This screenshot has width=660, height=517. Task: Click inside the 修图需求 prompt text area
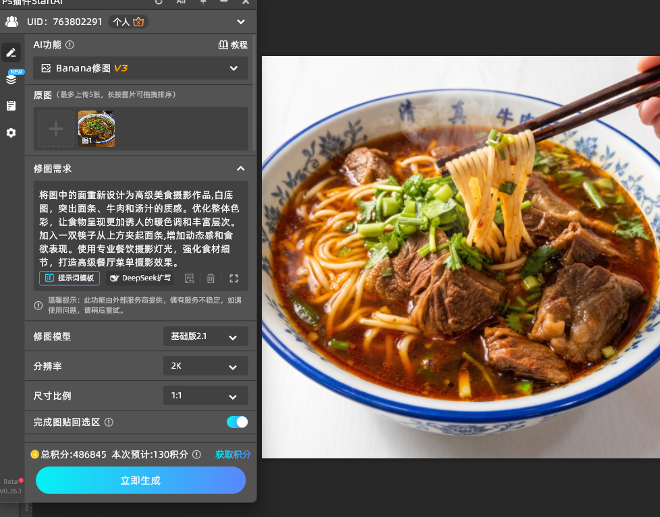click(x=140, y=229)
